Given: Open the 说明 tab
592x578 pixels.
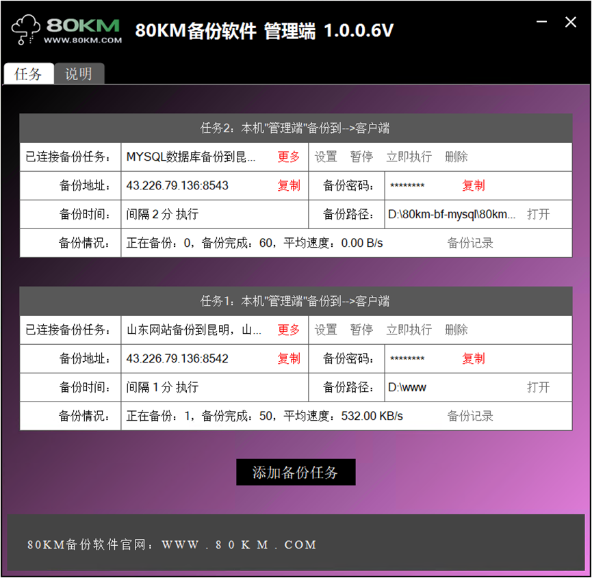Looking at the screenshot, I should click(x=79, y=74).
